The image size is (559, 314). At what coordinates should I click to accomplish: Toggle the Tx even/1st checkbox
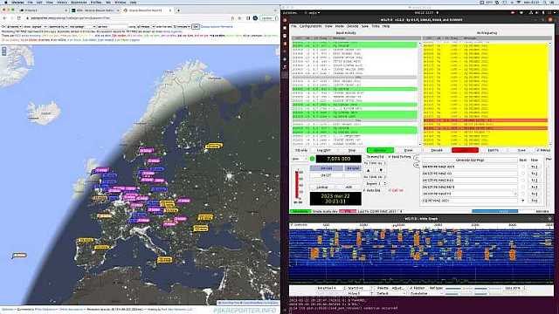tap(375, 157)
